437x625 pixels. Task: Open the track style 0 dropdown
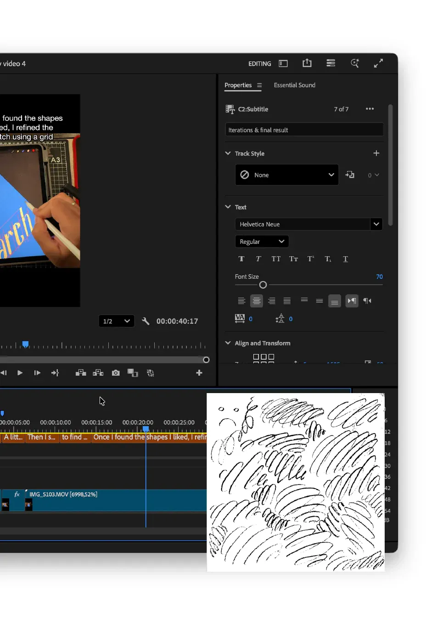click(374, 175)
